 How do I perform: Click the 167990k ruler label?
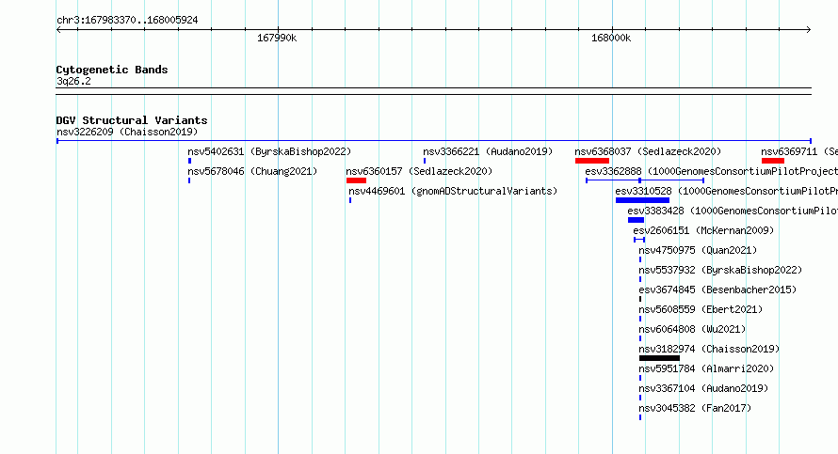tap(277, 38)
